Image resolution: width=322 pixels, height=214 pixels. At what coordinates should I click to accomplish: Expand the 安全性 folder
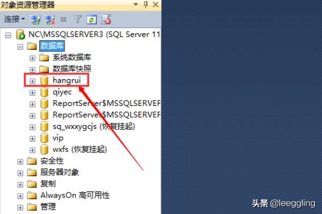tap(20, 162)
